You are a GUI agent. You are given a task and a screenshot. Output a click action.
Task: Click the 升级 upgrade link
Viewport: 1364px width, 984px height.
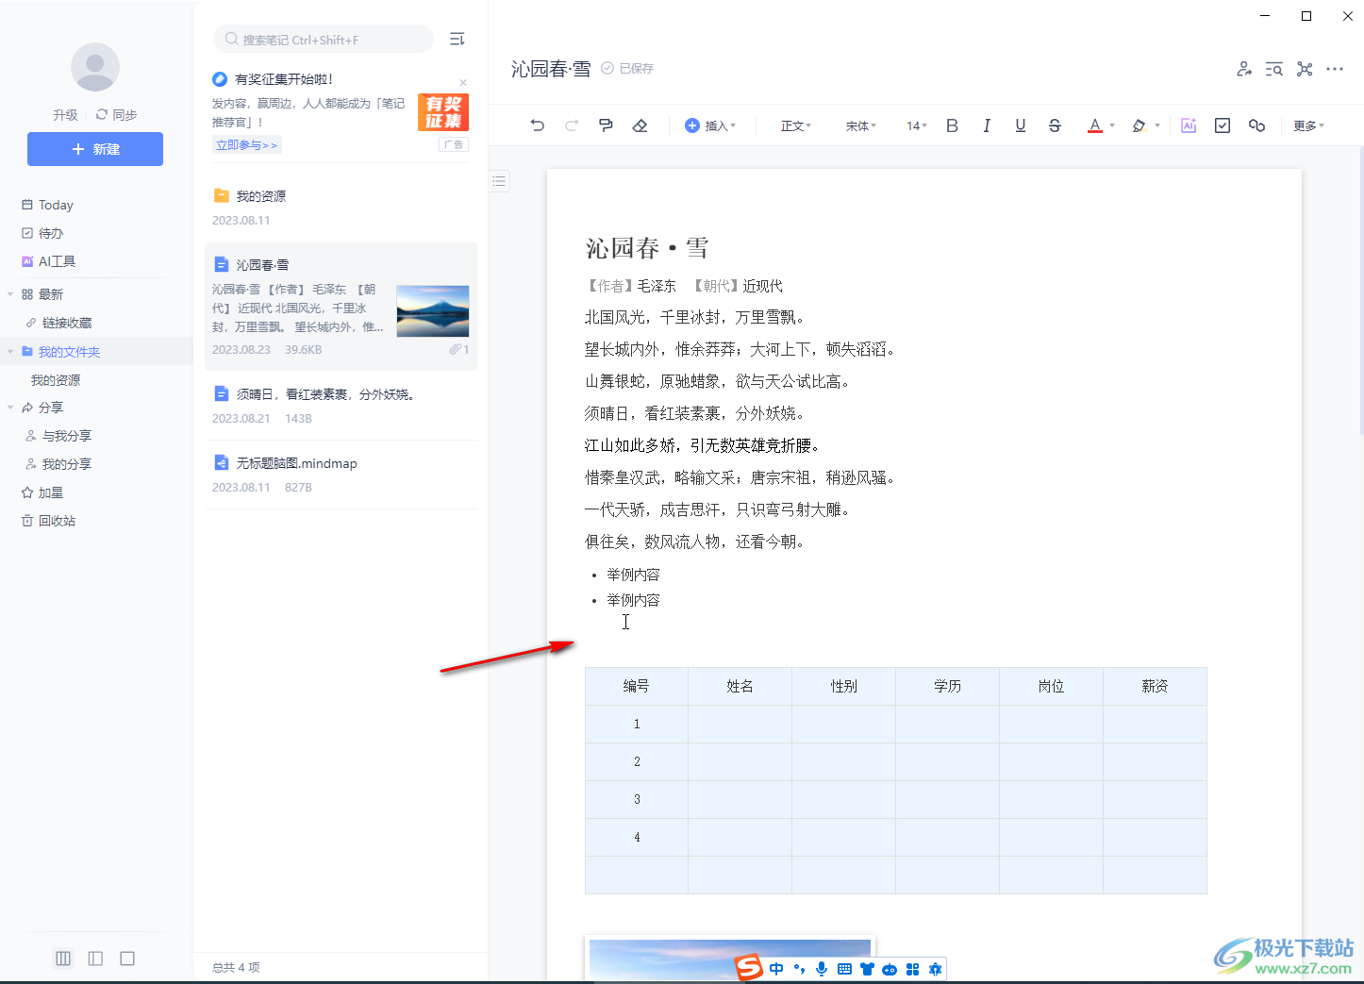pyautogui.click(x=66, y=115)
